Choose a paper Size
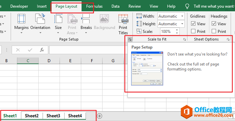The width and height of the screenshot is (235, 121). point(58,24)
